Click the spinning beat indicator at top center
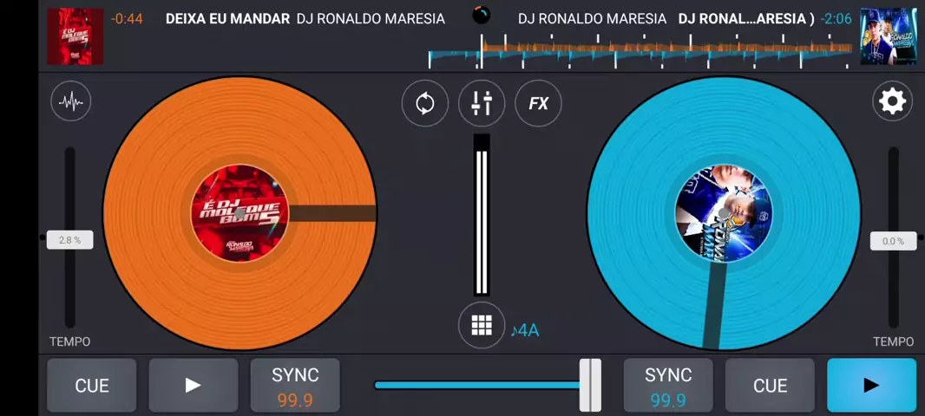The image size is (925, 416). pyautogui.click(x=481, y=15)
